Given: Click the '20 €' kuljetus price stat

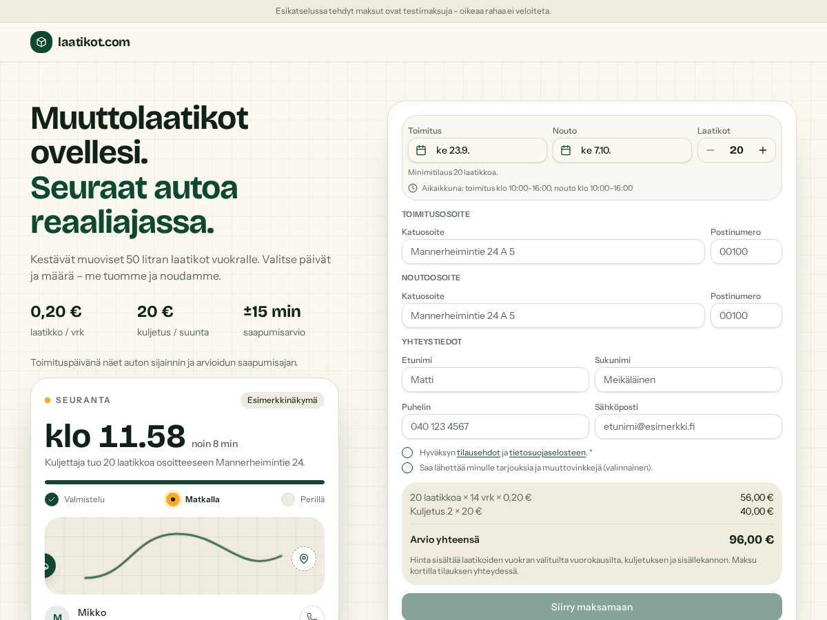Looking at the screenshot, I should click(155, 311).
